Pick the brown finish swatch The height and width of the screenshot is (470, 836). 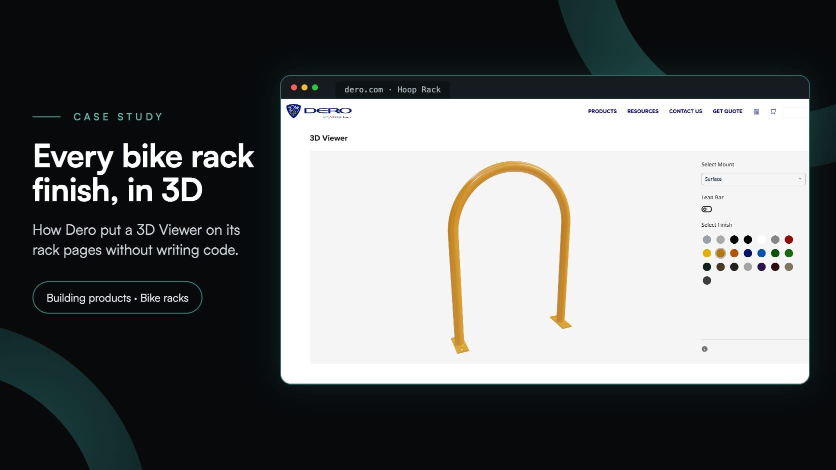click(x=720, y=267)
